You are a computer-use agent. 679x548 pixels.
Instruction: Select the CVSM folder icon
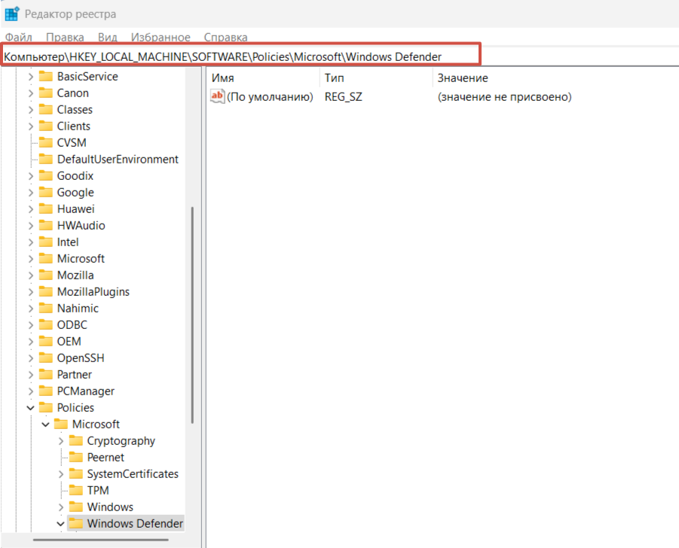point(46,142)
